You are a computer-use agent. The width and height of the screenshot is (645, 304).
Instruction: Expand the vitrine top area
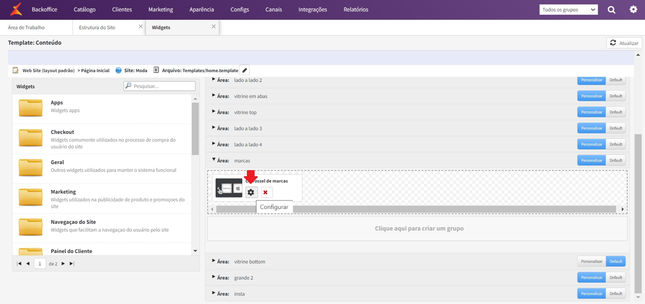tap(213, 111)
